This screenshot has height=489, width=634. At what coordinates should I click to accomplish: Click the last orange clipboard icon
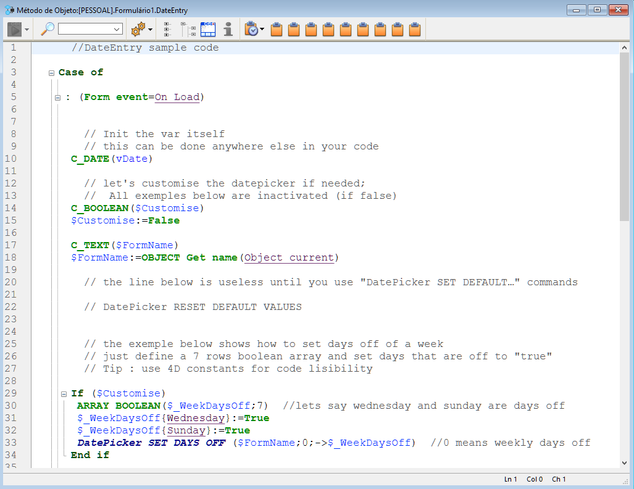coord(415,29)
